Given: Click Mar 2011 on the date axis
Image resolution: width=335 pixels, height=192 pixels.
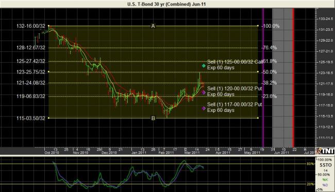Looking at the screenshot, I should coord(192,152).
